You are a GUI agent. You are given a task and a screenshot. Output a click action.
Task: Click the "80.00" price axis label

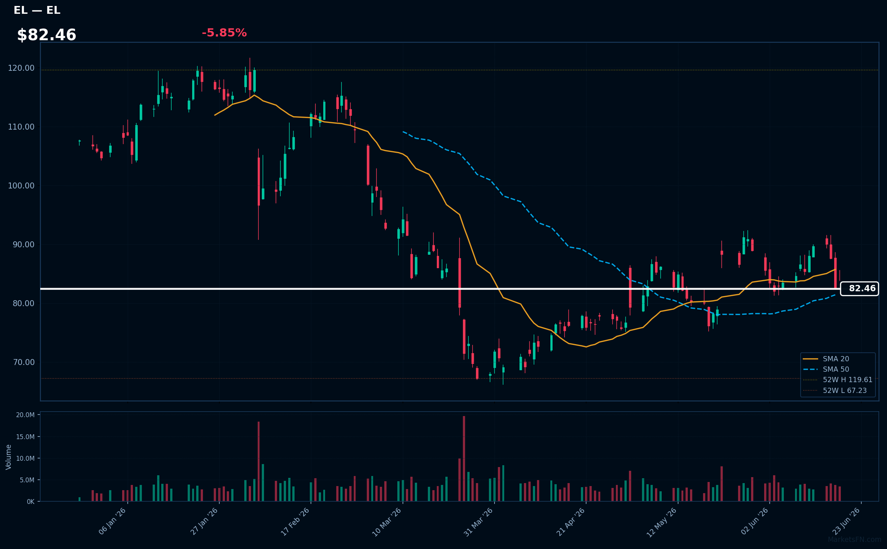pos(23,303)
